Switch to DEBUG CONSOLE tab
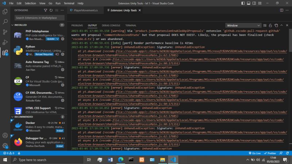Viewport: 292px width, 164px height. tap(111, 25)
